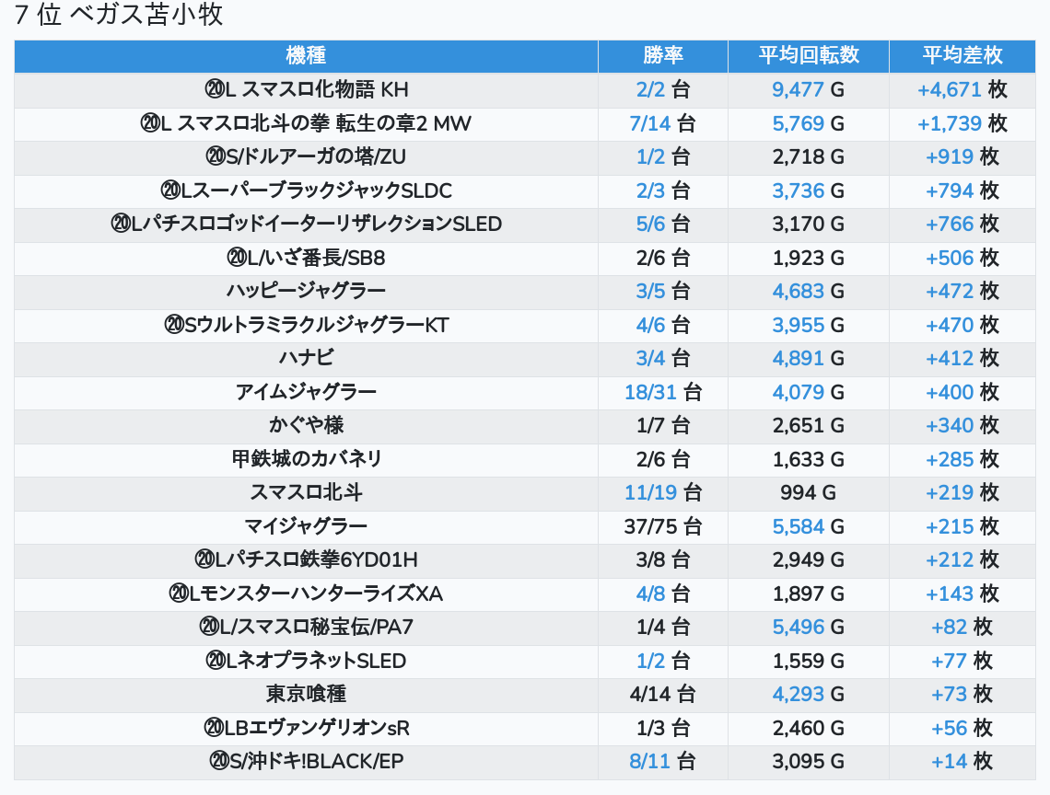Click the 37/75 台 win rate value
Screen dimensions: 1050x795
tap(662, 526)
